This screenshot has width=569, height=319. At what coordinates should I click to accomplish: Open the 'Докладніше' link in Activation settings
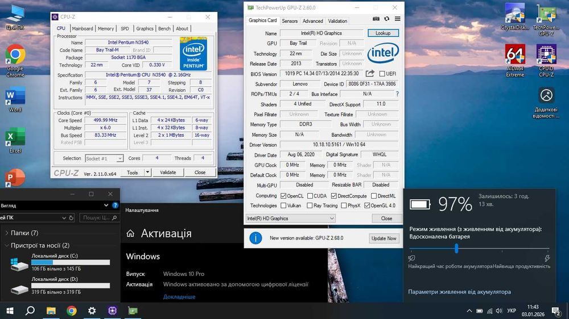point(179,296)
